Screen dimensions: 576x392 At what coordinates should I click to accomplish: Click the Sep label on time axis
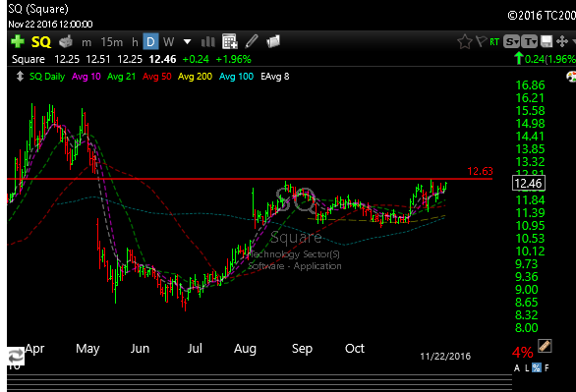click(302, 349)
